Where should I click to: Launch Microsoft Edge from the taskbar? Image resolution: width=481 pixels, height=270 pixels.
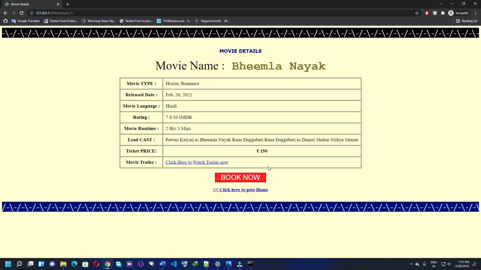[74, 264]
